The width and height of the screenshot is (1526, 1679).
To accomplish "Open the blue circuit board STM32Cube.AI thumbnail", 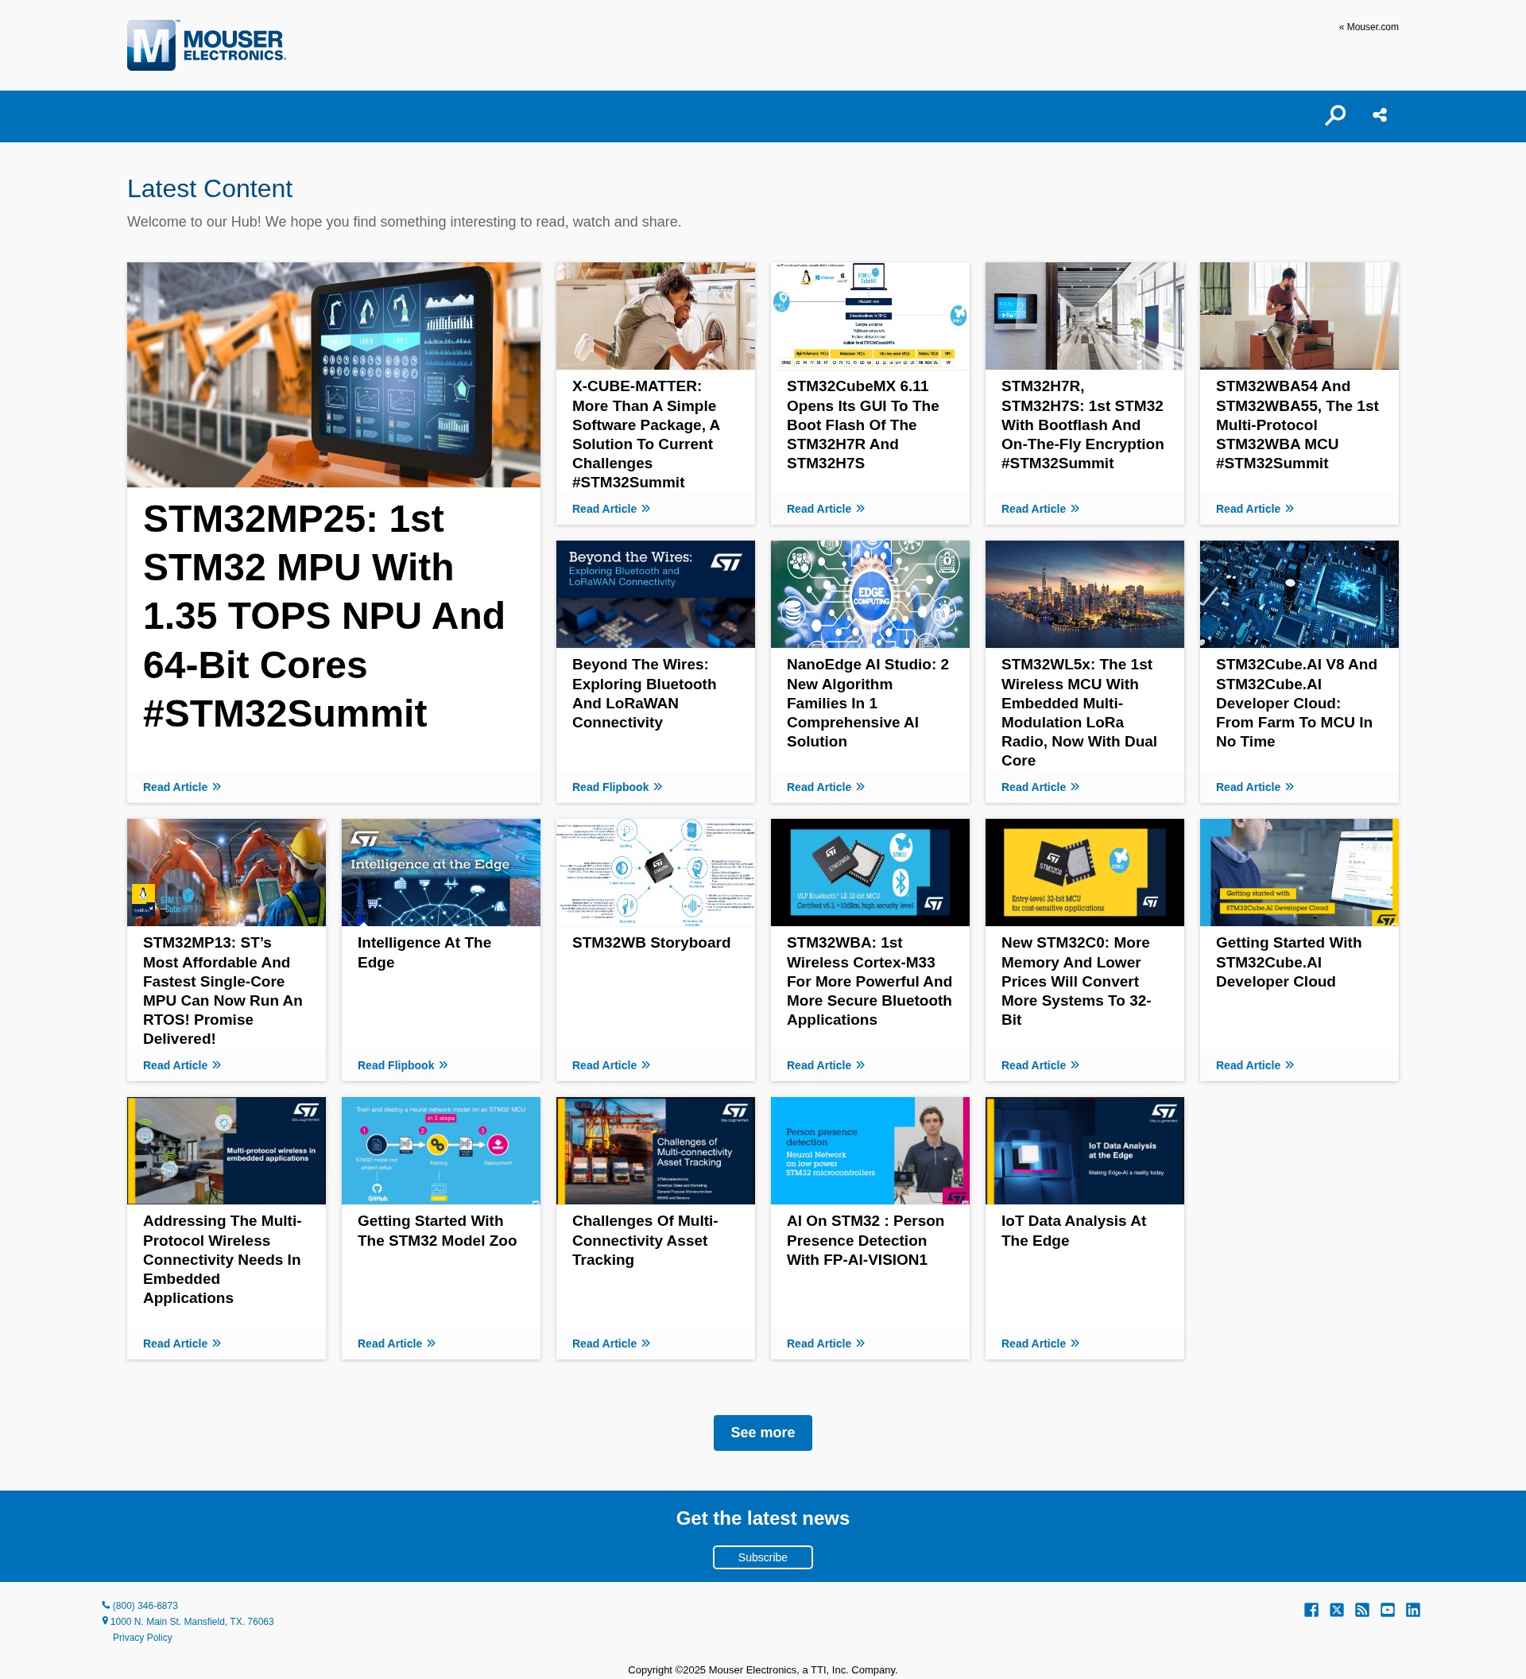I will tap(1299, 594).
